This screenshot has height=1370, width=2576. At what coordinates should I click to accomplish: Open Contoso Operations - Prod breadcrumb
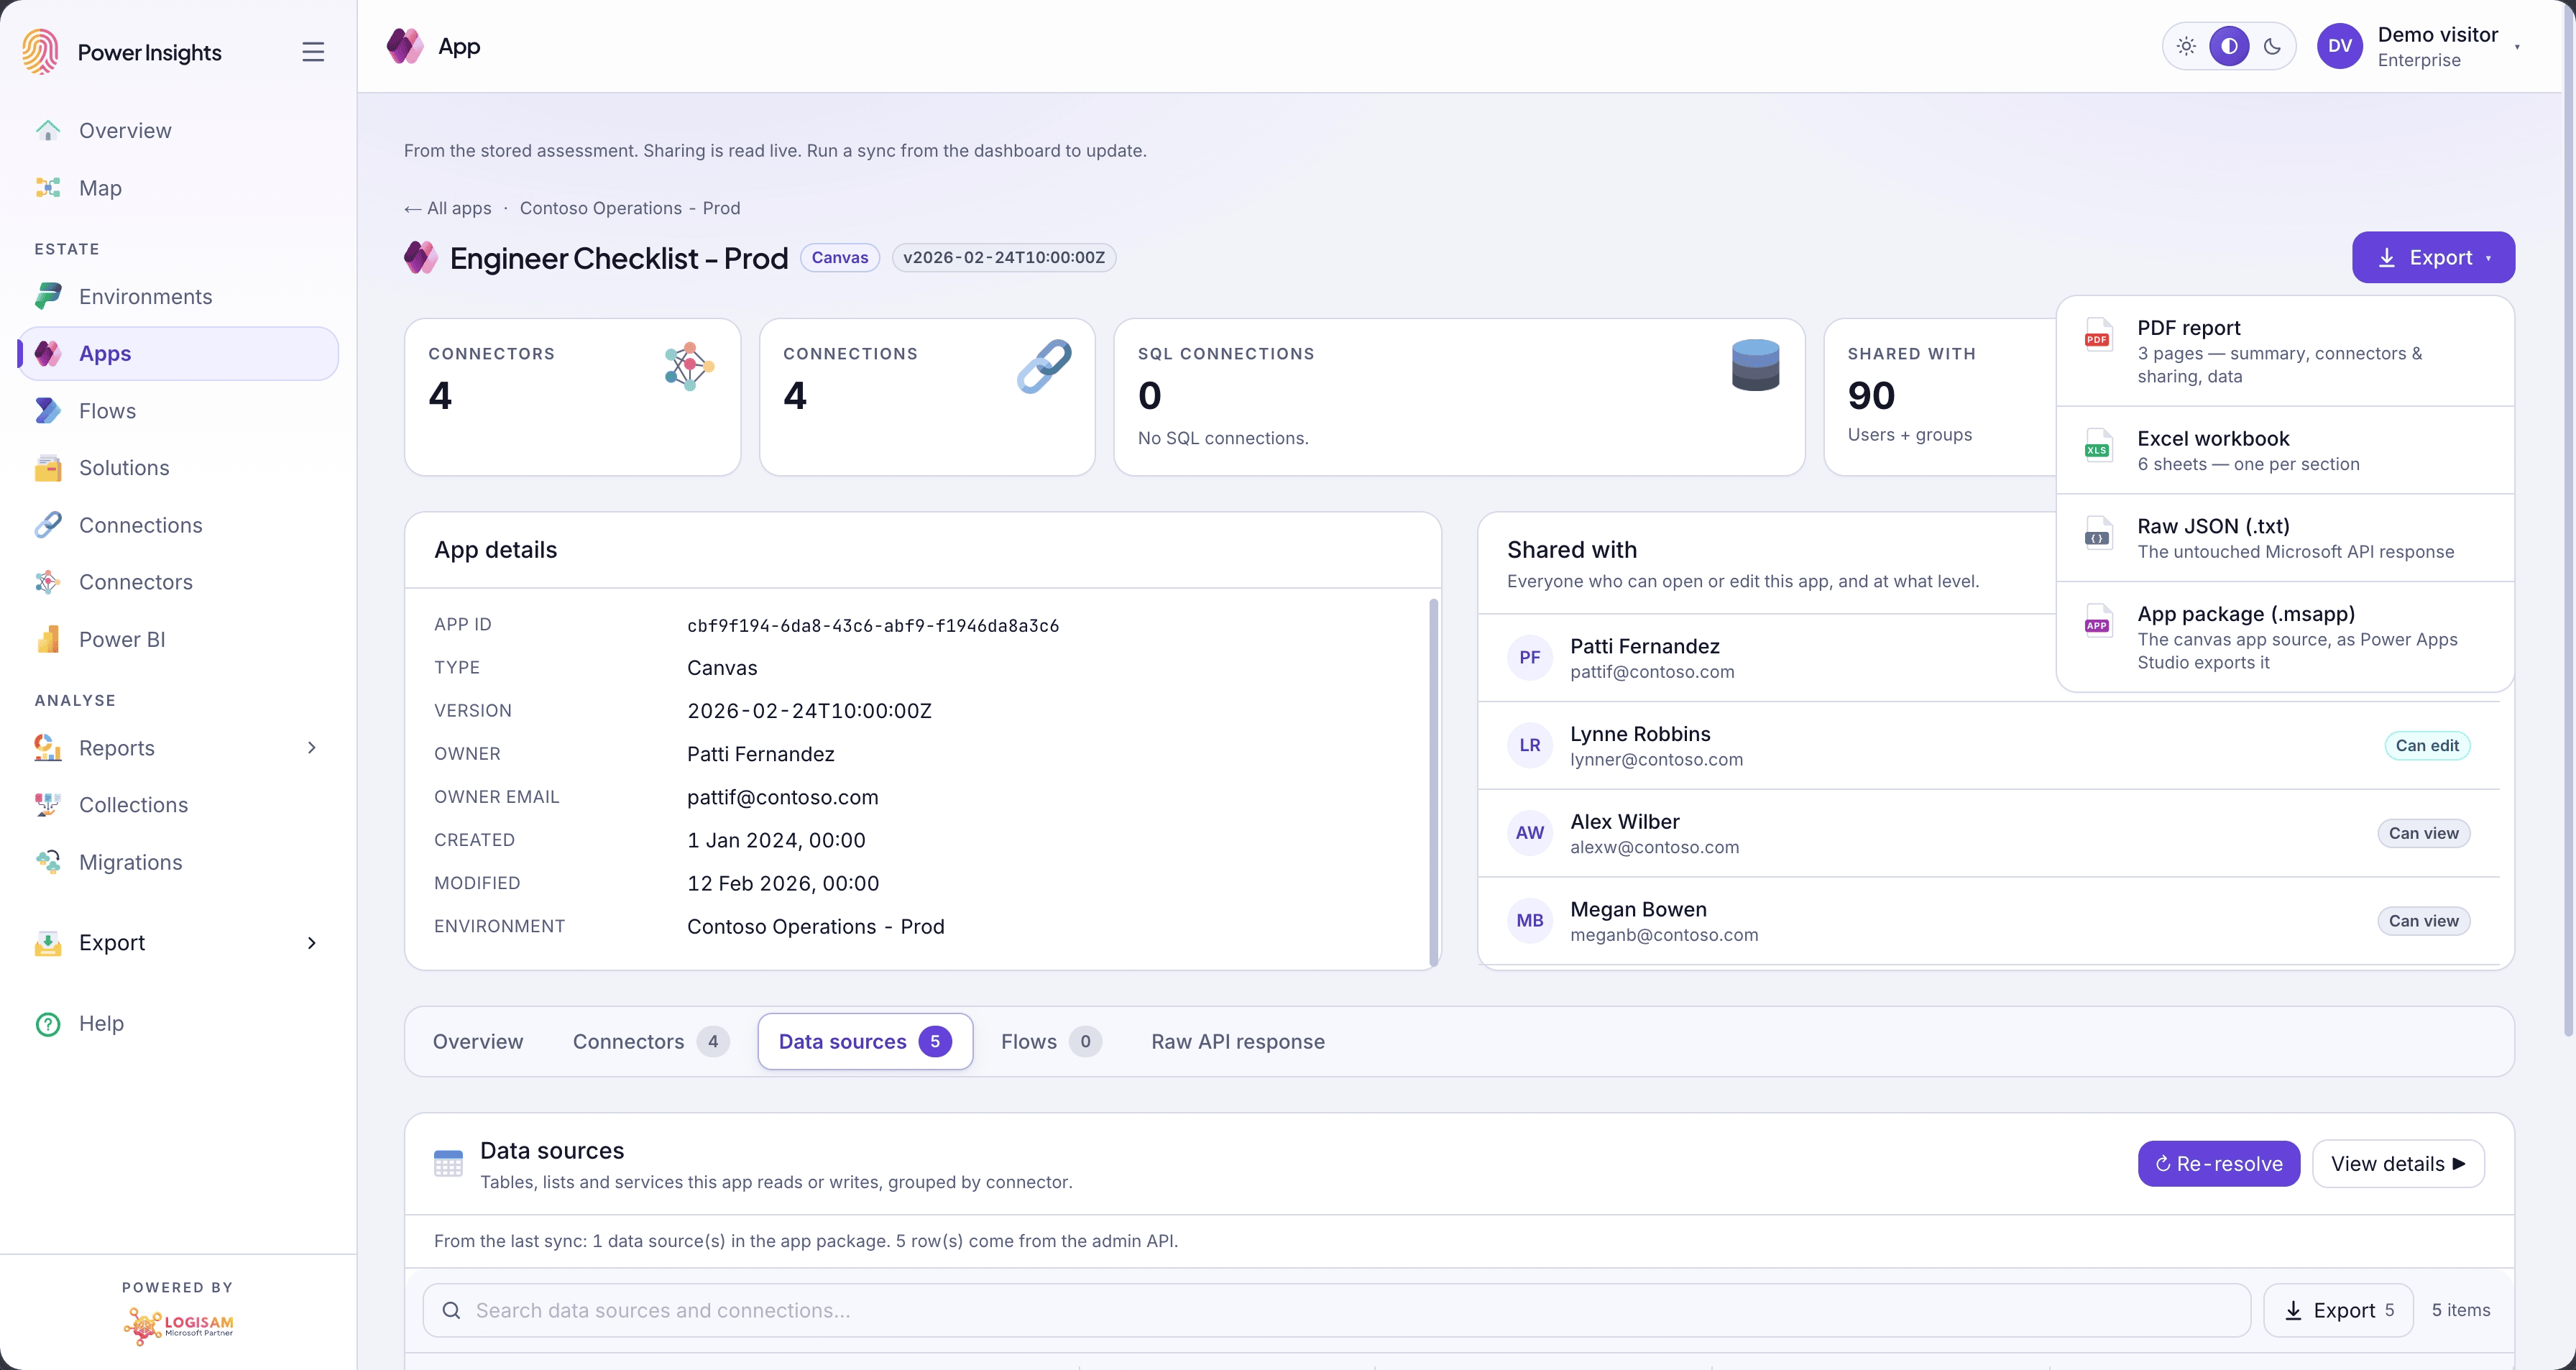point(630,208)
